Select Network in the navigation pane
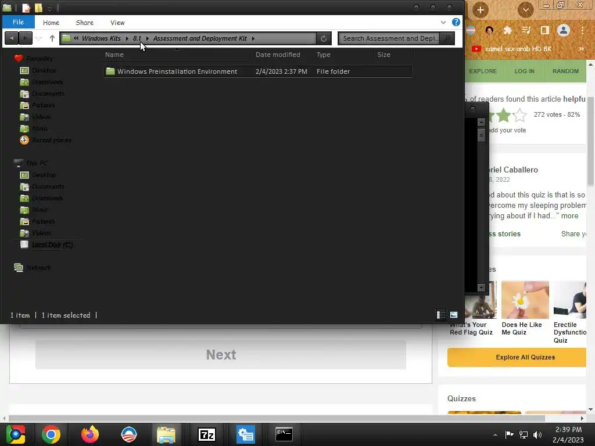The height and width of the screenshot is (446, 595). (38, 267)
